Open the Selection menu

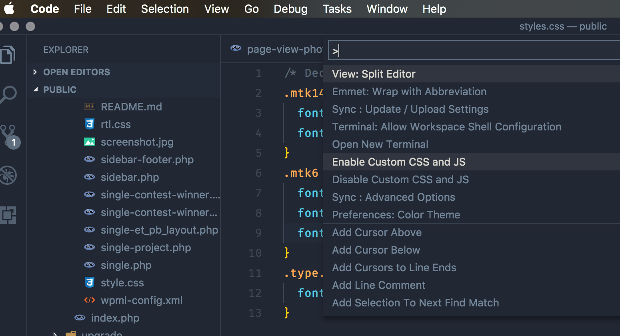click(165, 9)
